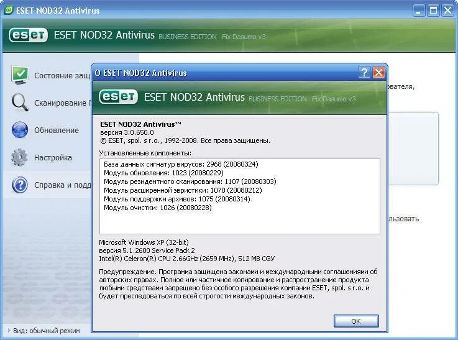Screen dimensions: 458x340
Task: Click version text 'версия 3.0.650.0'
Action: 127,132
